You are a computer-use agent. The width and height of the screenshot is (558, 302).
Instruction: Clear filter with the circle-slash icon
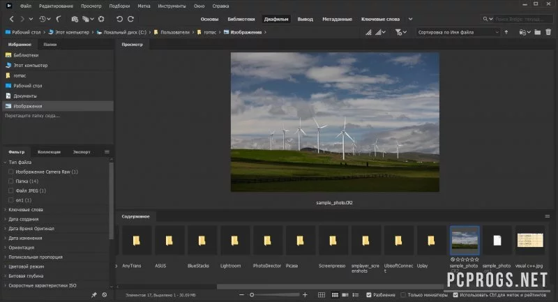point(104,295)
